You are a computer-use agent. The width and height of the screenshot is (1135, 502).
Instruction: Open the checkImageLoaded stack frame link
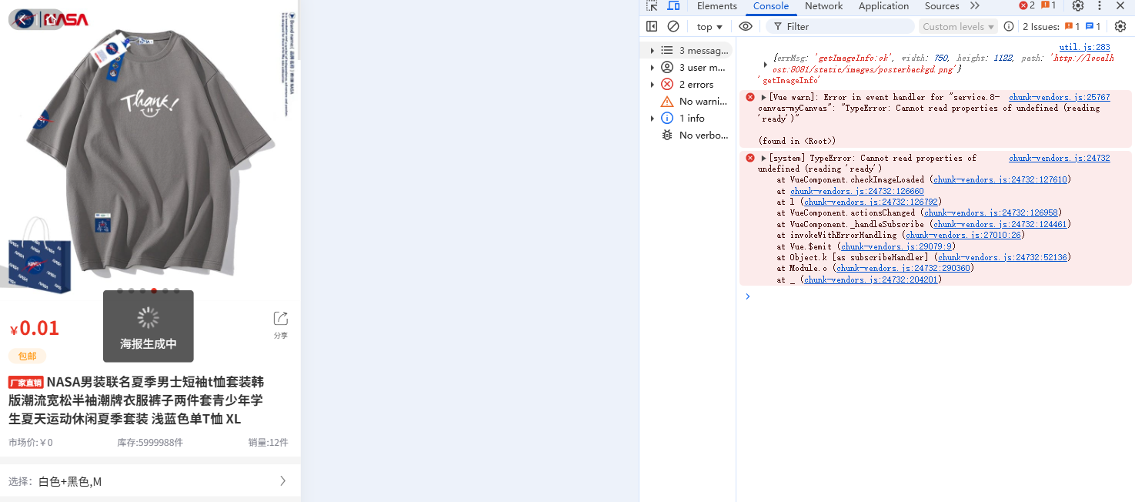click(x=1000, y=179)
